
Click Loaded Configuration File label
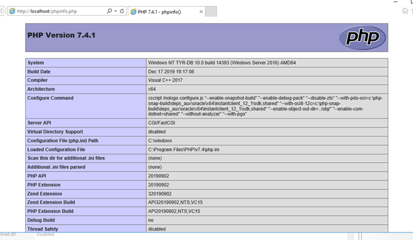[56, 150]
